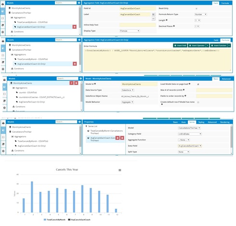The width and height of the screenshot is (236, 226).
Task: Click TotalCancelsByMonth blue legend swatch
Action: pos(45,220)
